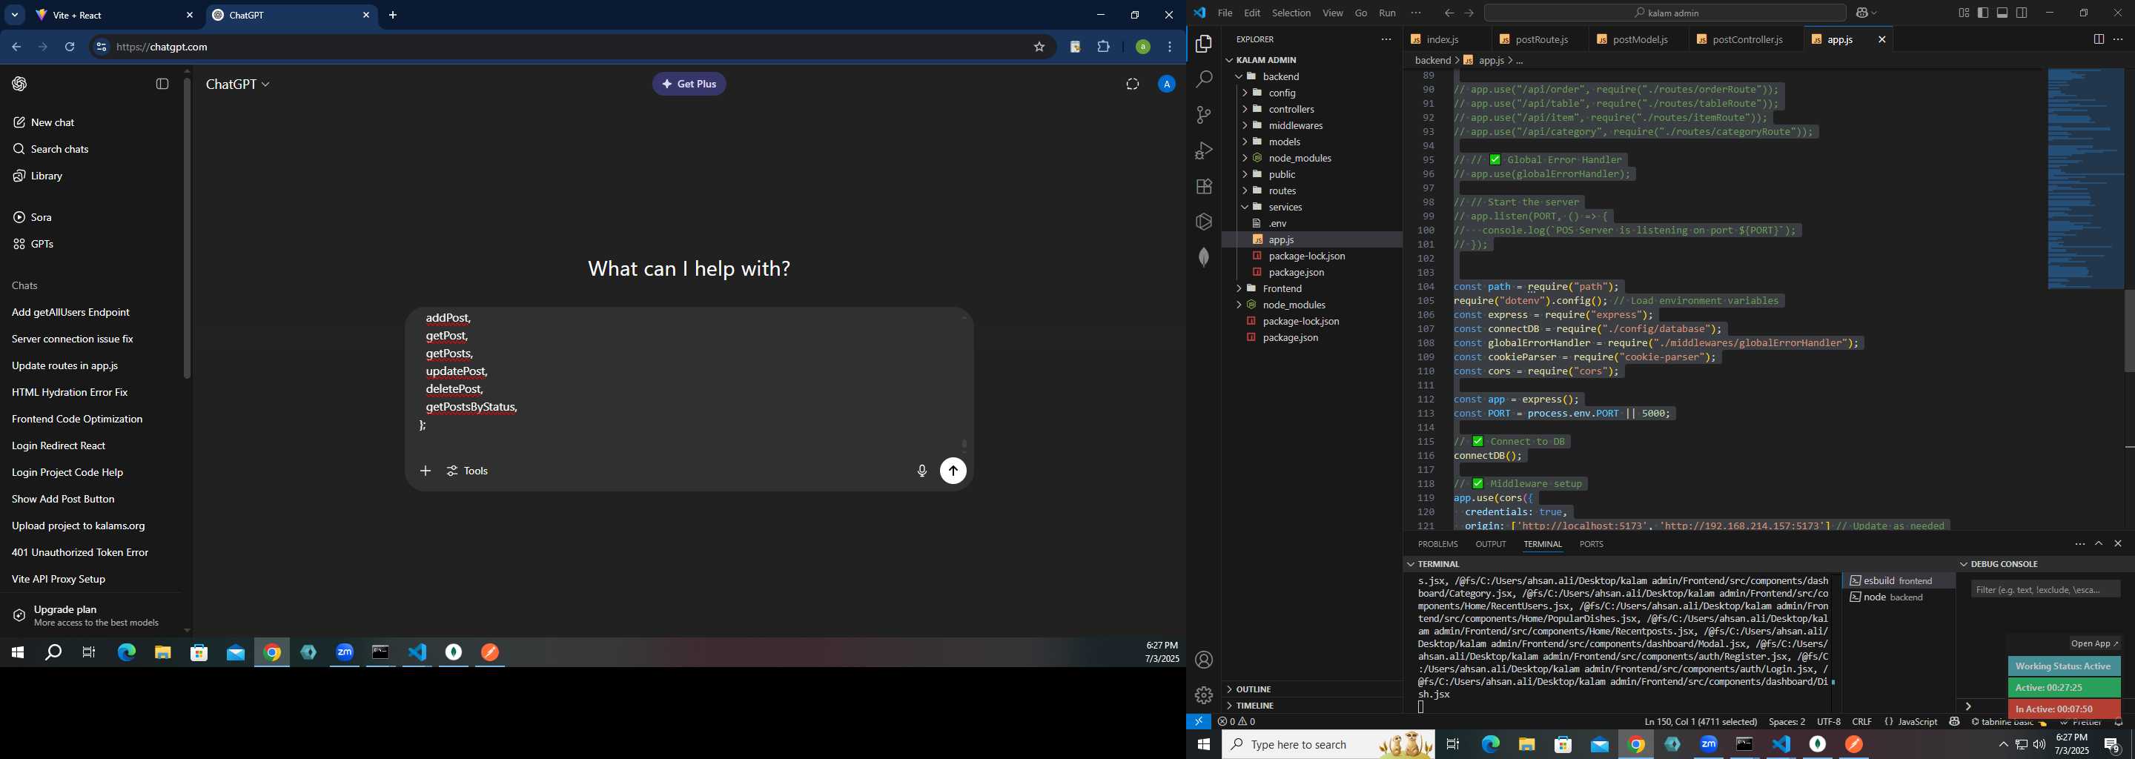Open Tools in the ChatGPT prompt box
Viewport: 2135px width, 759px height.
pos(468,471)
